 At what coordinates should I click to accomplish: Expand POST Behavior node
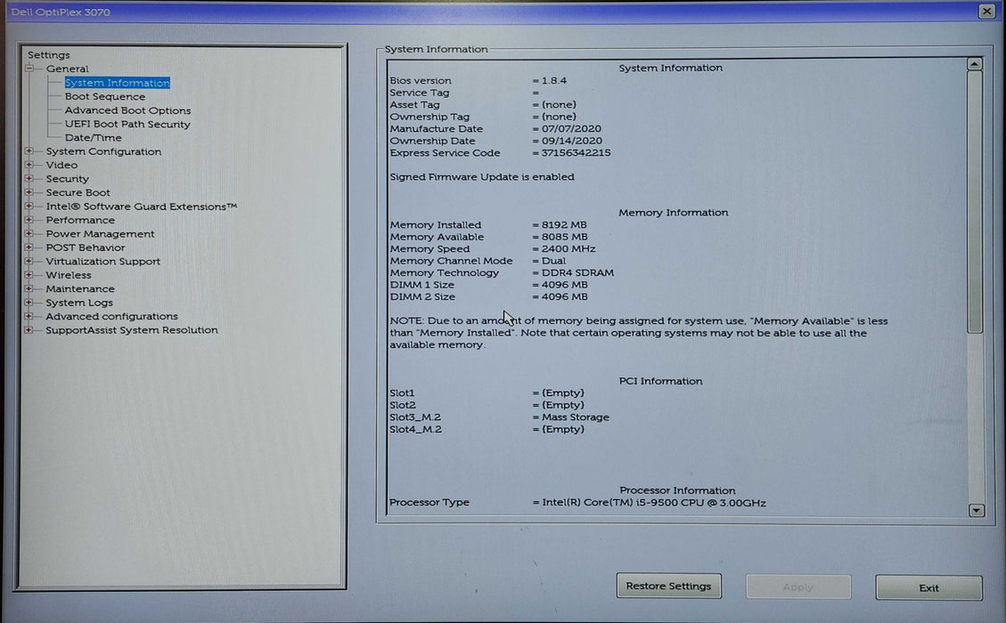click(29, 247)
